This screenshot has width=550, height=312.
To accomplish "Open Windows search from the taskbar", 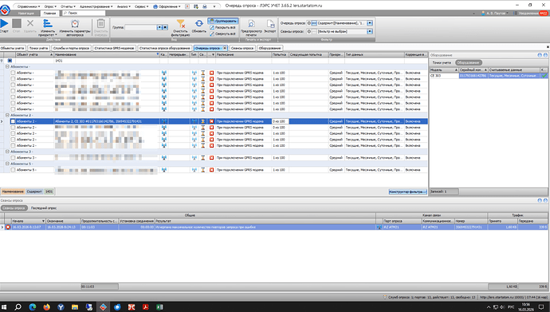I will 18,307.
